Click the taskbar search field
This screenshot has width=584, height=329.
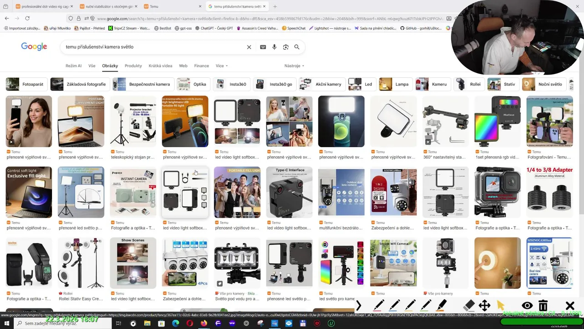(62, 323)
